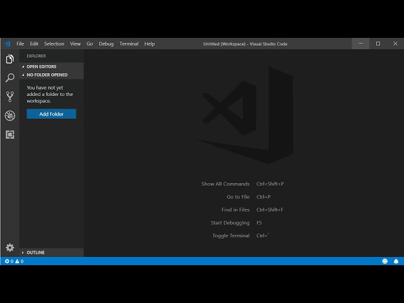Image resolution: width=404 pixels, height=303 pixels.
Task: Open the Extensions view icon
Action: (10, 134)
